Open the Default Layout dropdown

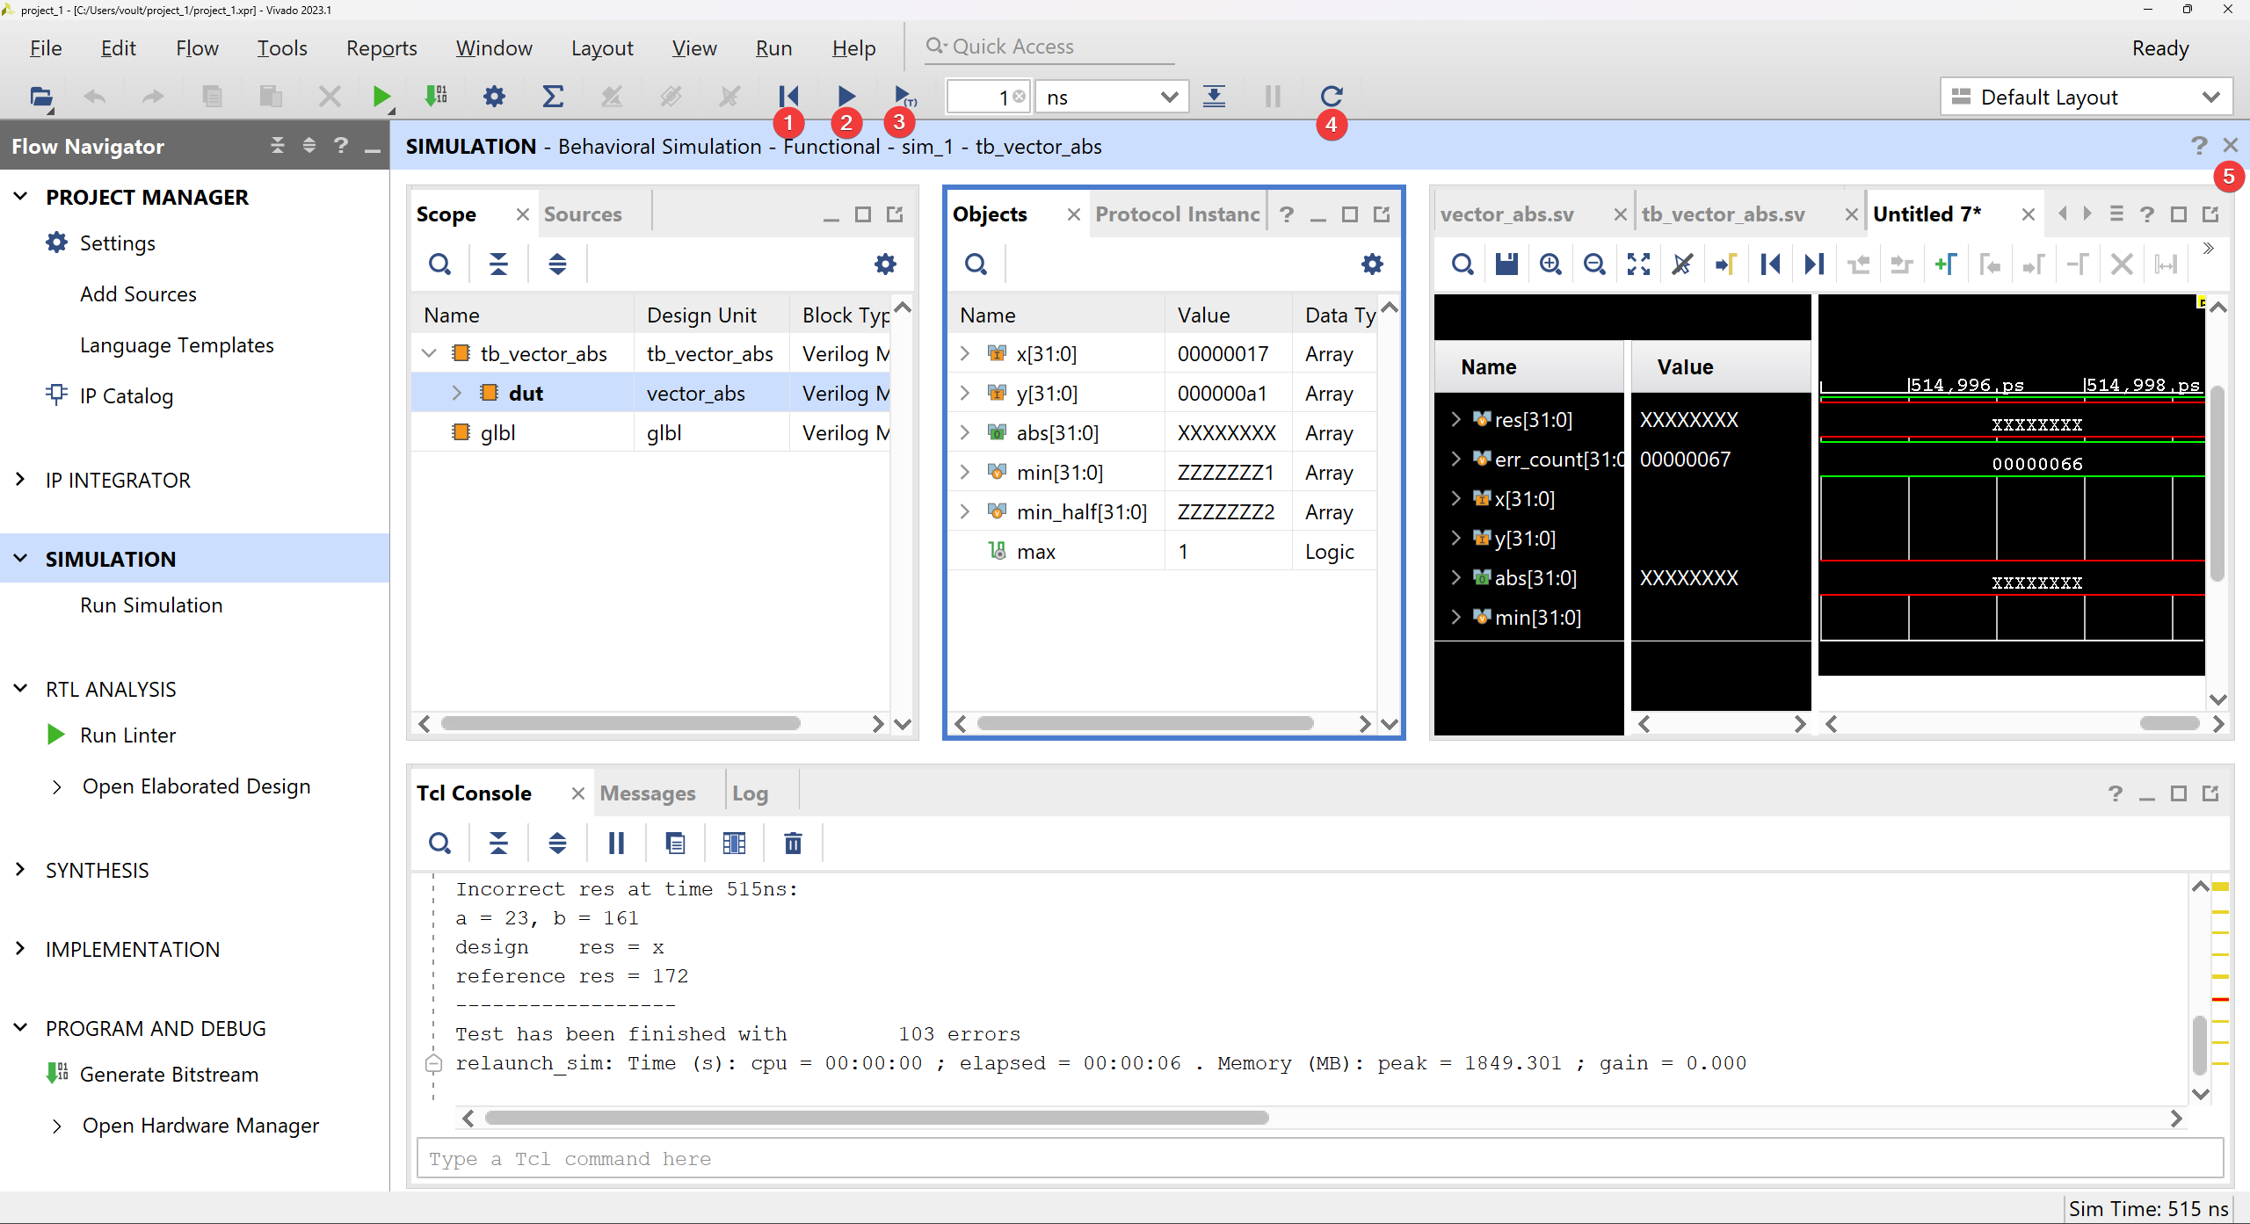[x=2213, y=97]
